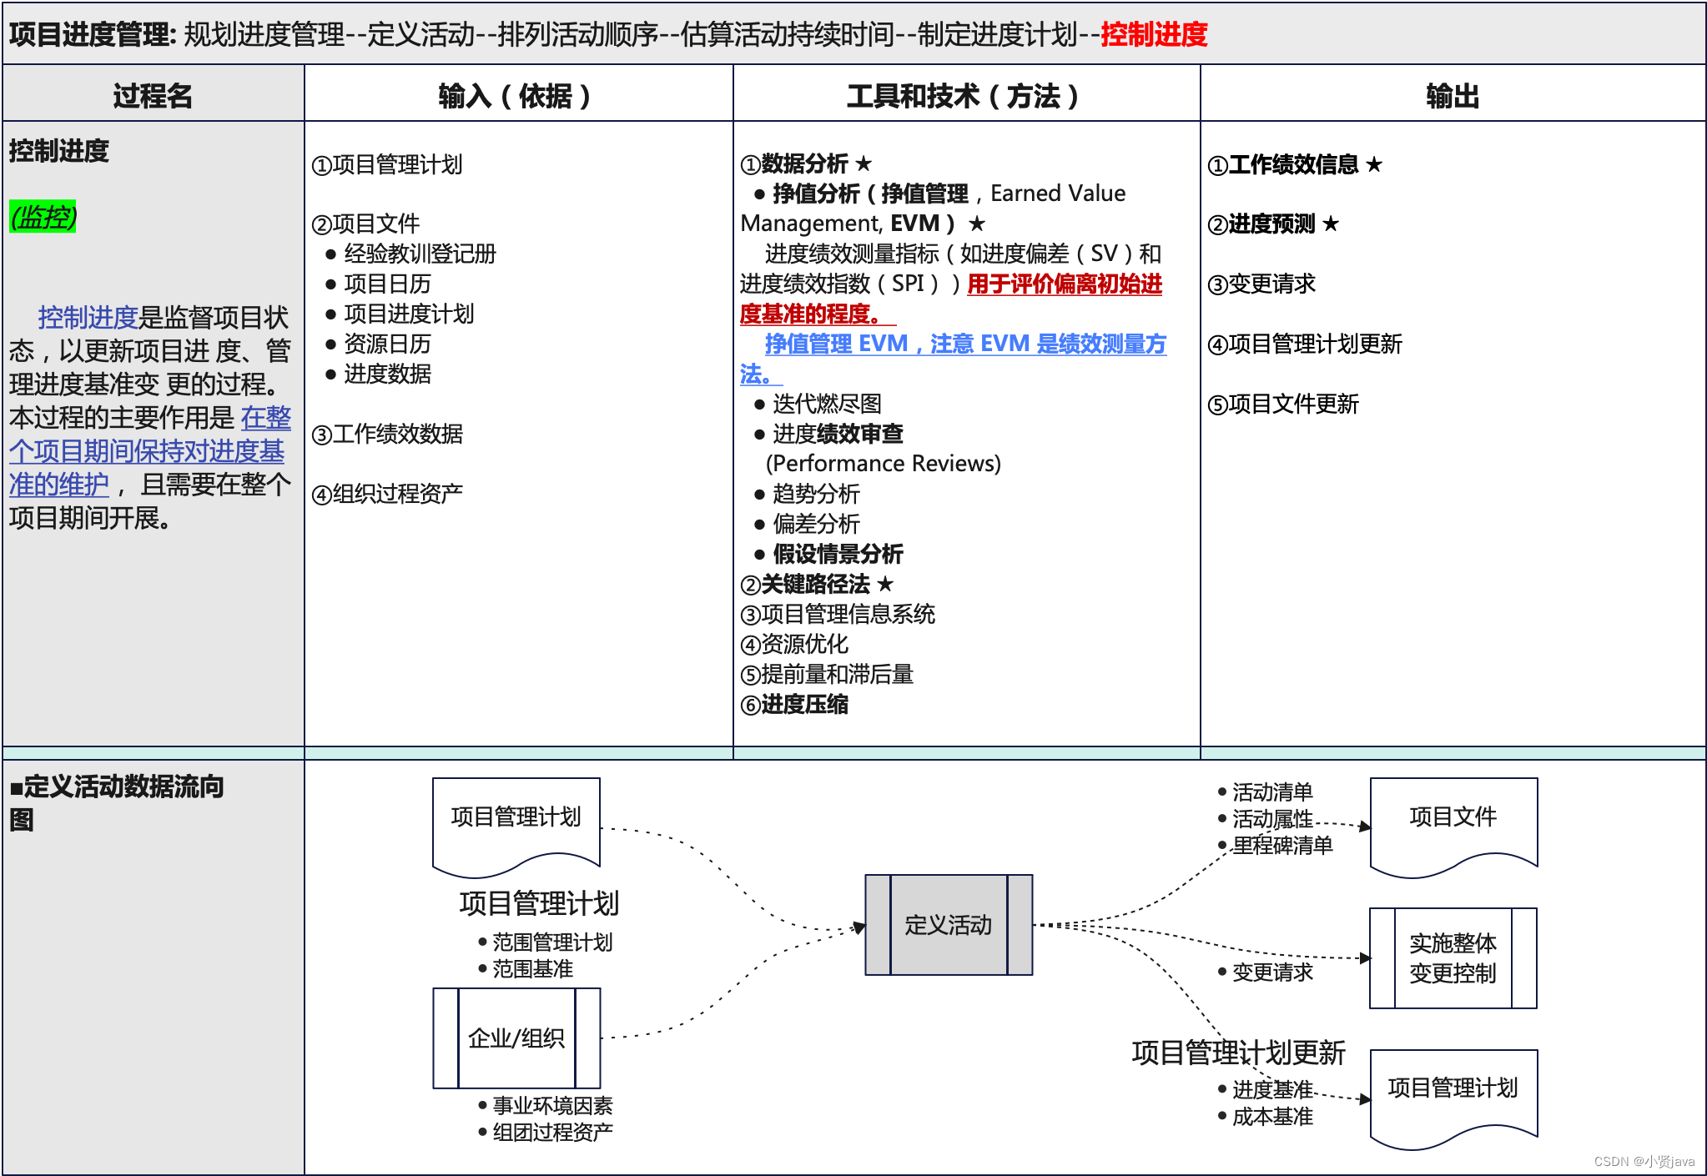
Task: Click the 变更请求 bullet in diagram
Action: click(1266, 972)
